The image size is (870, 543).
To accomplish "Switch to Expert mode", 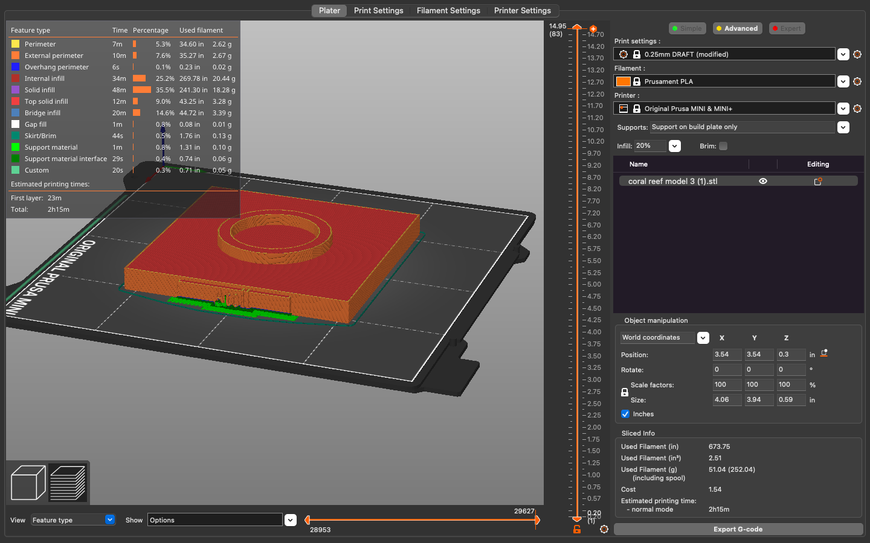I will pyautogui.click(x=787, y=28).
